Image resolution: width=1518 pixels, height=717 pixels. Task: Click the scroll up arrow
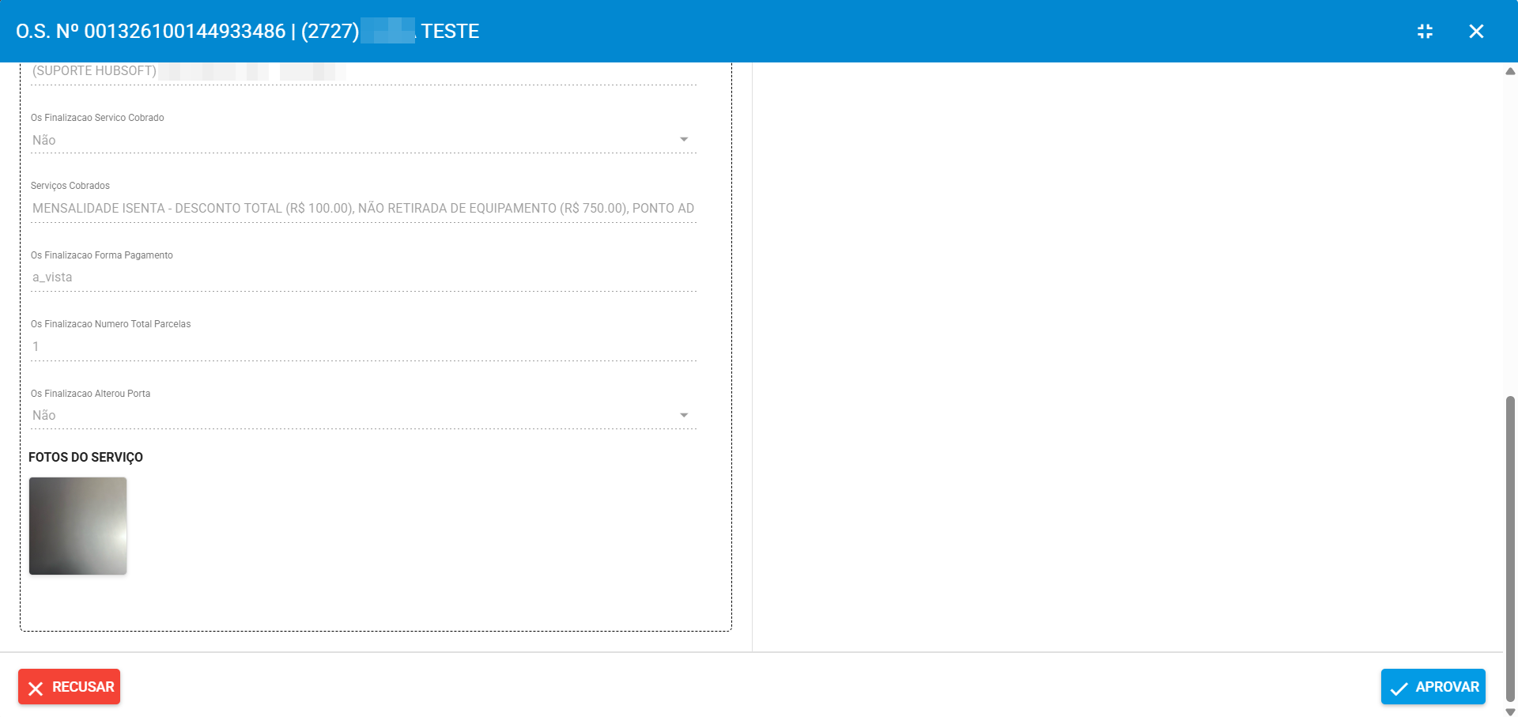(x=1510, y=71)
